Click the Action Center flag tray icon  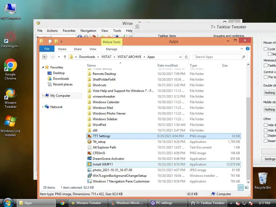[251, 203]
